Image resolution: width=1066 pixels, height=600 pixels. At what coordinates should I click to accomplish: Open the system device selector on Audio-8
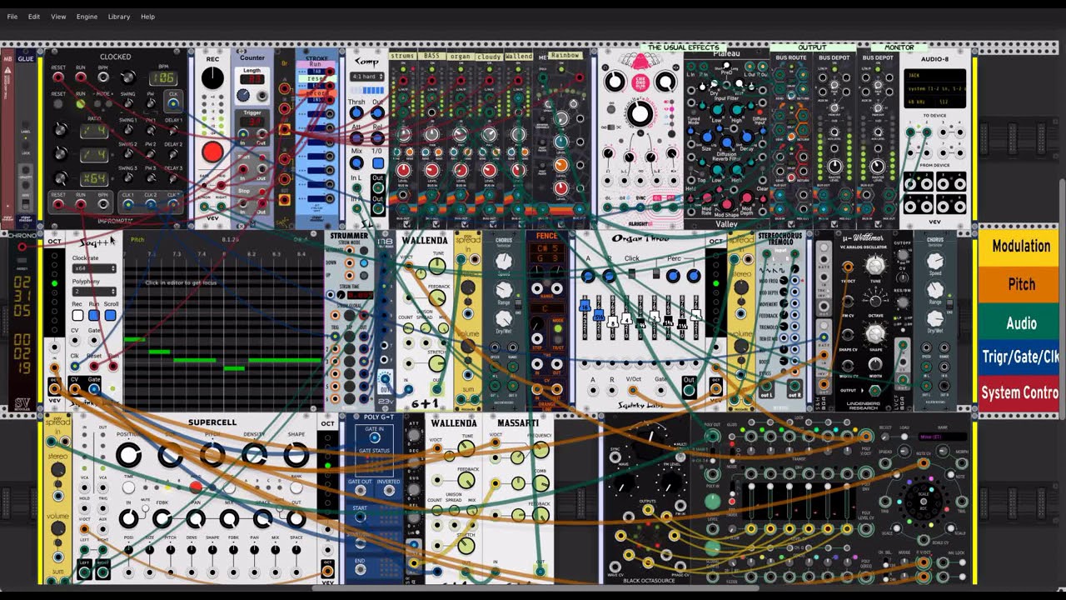pyautogui.click(x=935, y=88)
